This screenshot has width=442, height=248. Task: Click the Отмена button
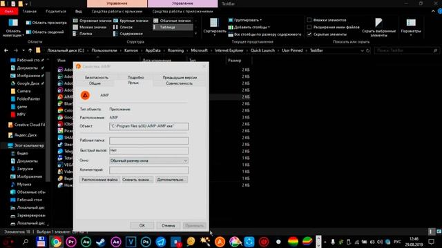coord(168,225)
